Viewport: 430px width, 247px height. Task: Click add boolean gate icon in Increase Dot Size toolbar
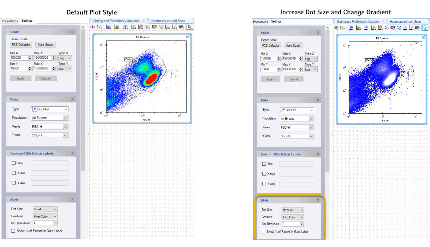pos(336,28)
